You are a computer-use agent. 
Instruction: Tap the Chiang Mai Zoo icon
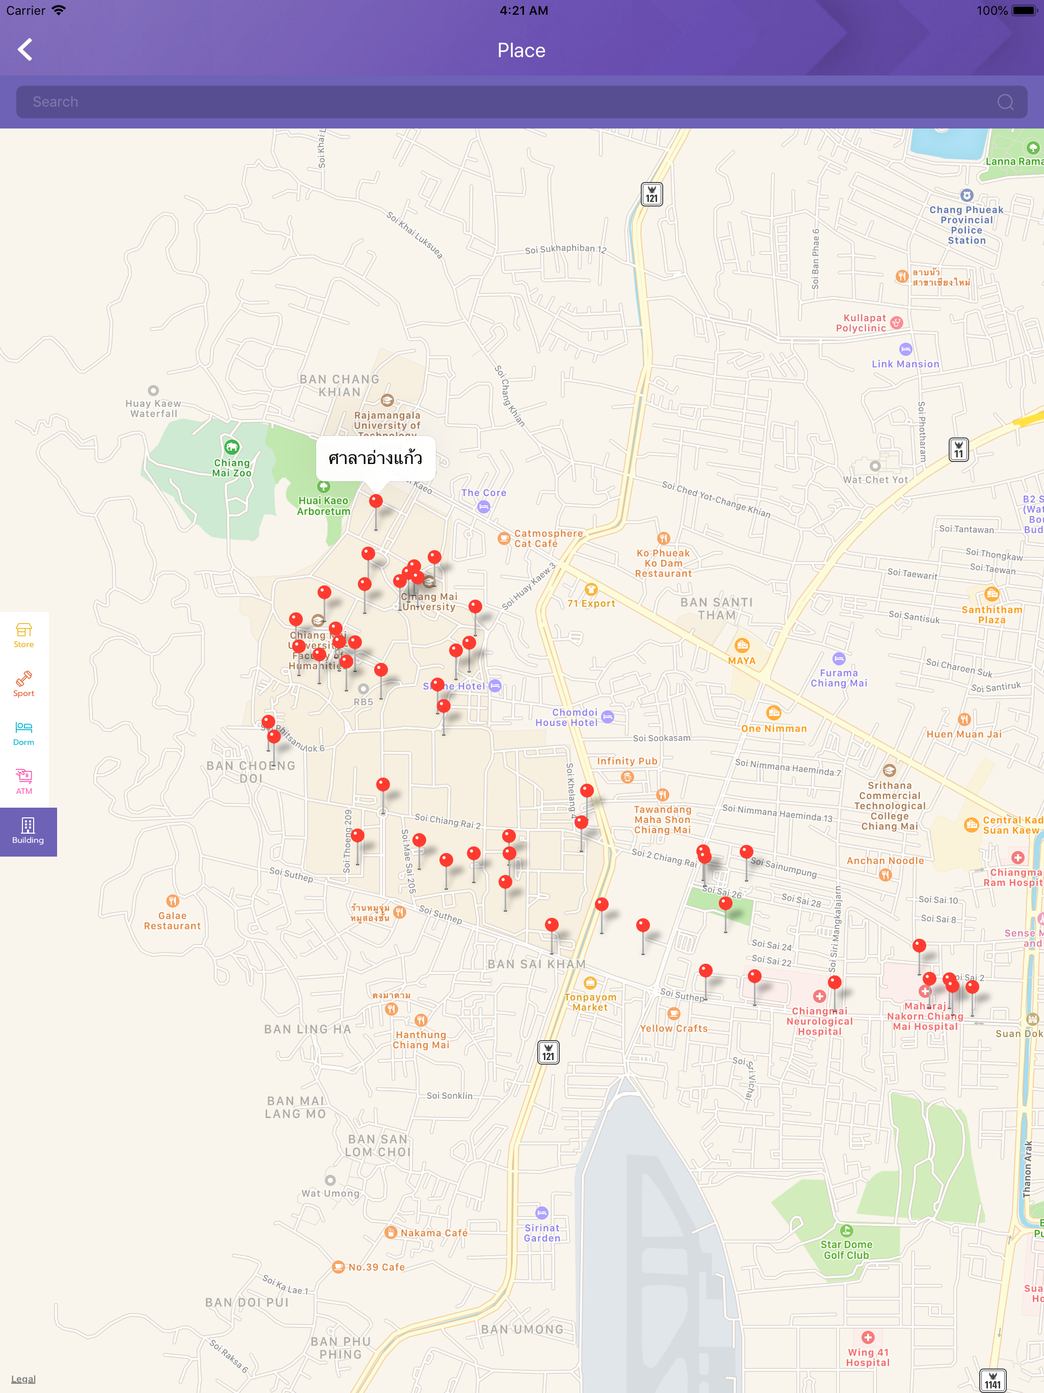(x=232, y=447)
